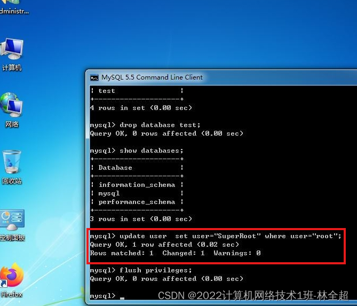Select the 网络 desktop icon
Screen dimensions: 357x306
[x=12, y=110]
